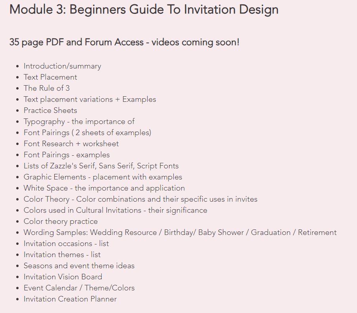Select Typography - the importance of
This screenshot has height=313, width=357.
pos(79,122)
